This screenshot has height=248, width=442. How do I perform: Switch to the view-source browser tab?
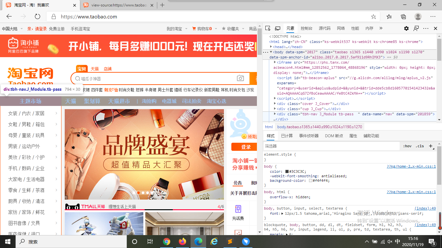click(x=118, y=5)
